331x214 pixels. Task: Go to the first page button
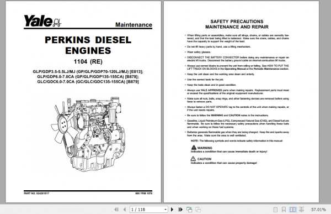116,210
